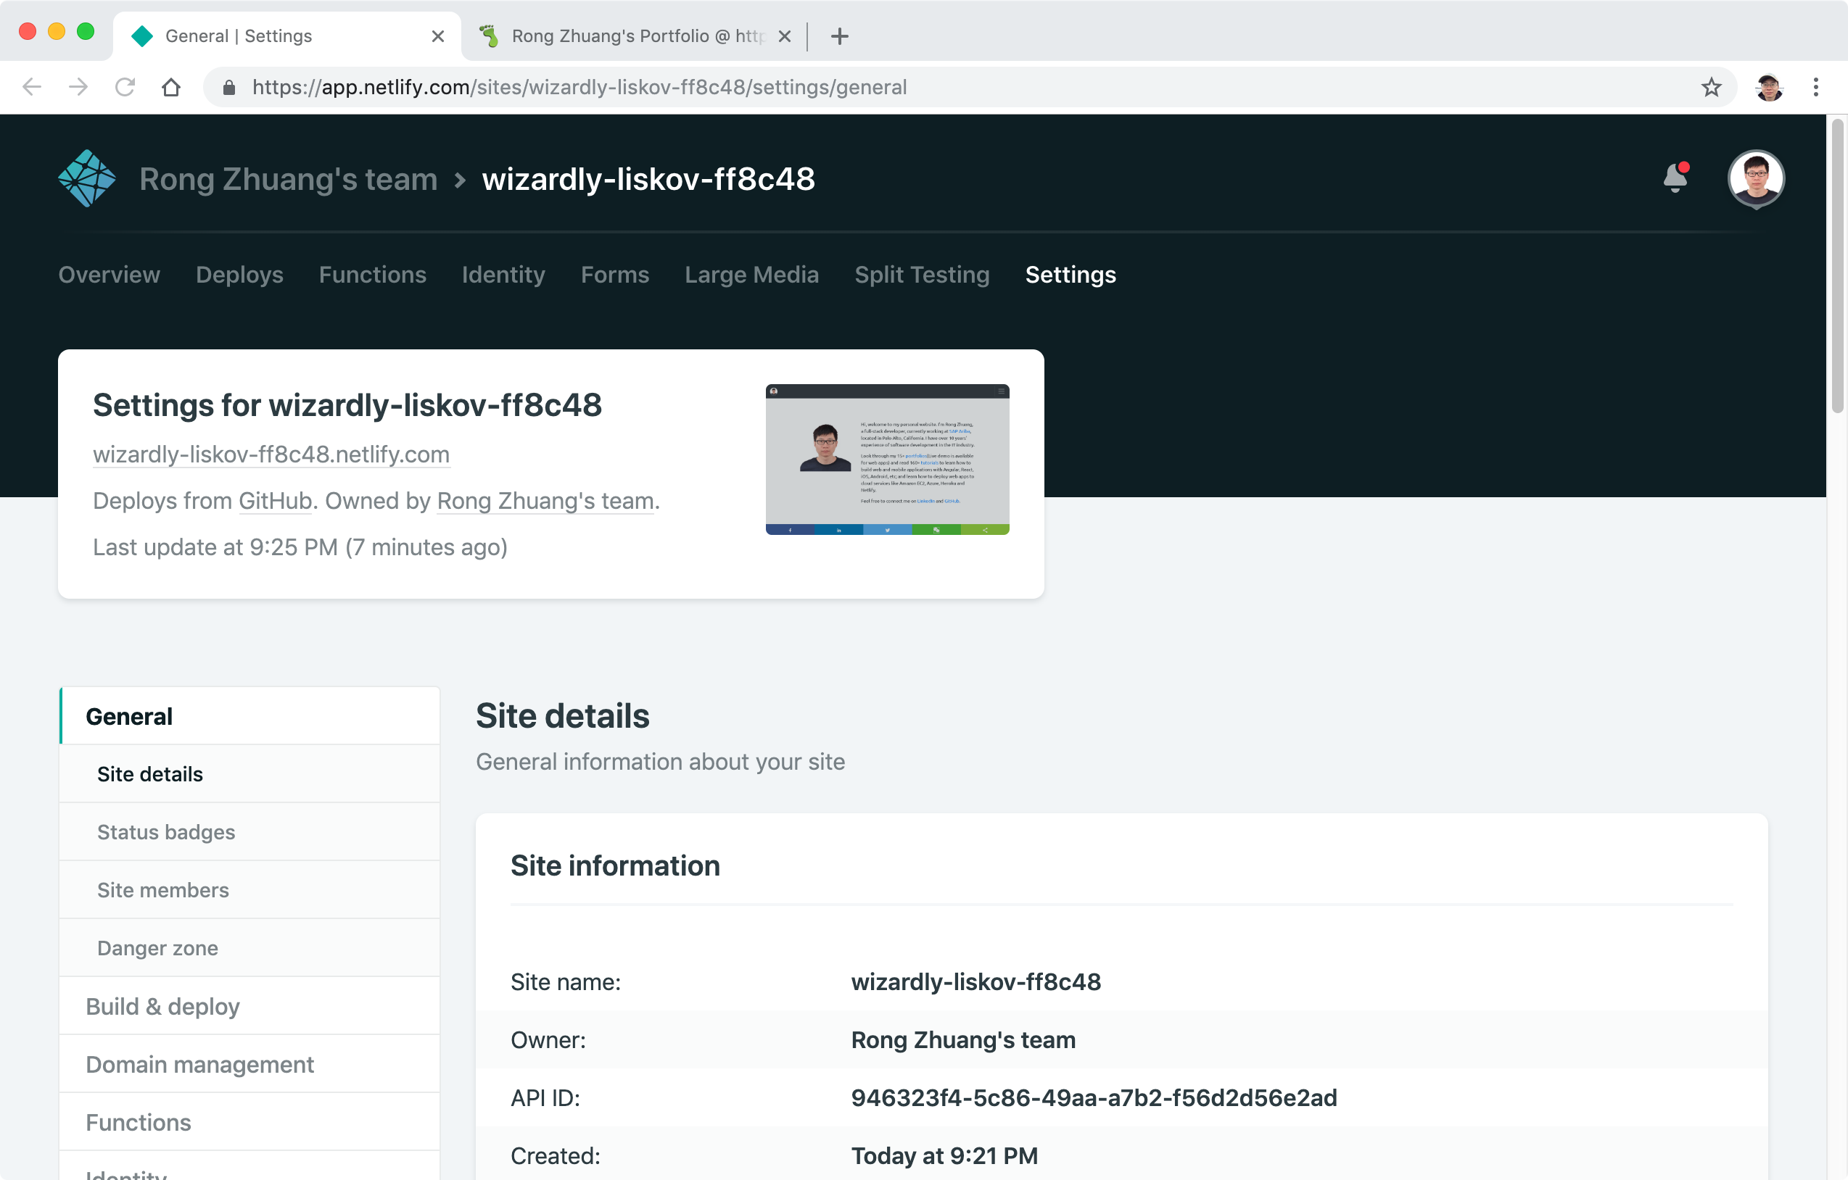Click the address bar URL
Viewport: 1848px width, 1180px height.
(579, 88)
